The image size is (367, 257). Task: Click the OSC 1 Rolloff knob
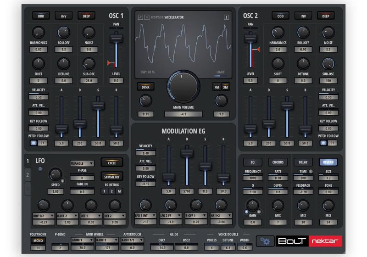pyautogui.click(x=63, y=32)
